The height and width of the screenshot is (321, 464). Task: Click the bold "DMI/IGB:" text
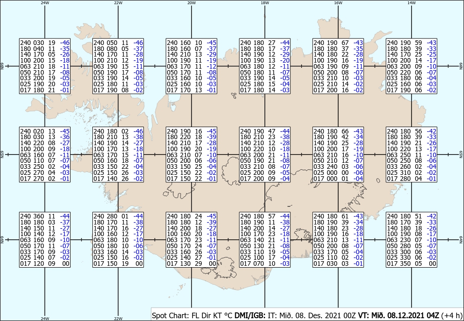[x=250, y=315]
